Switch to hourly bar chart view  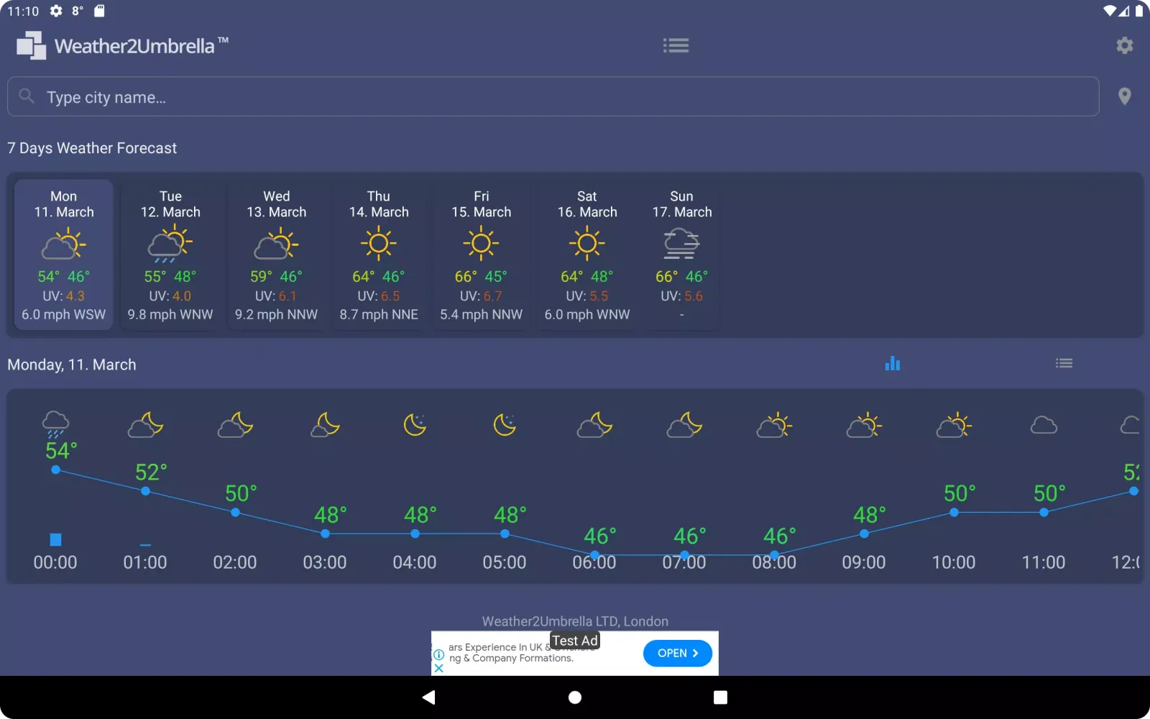(892, 364)
